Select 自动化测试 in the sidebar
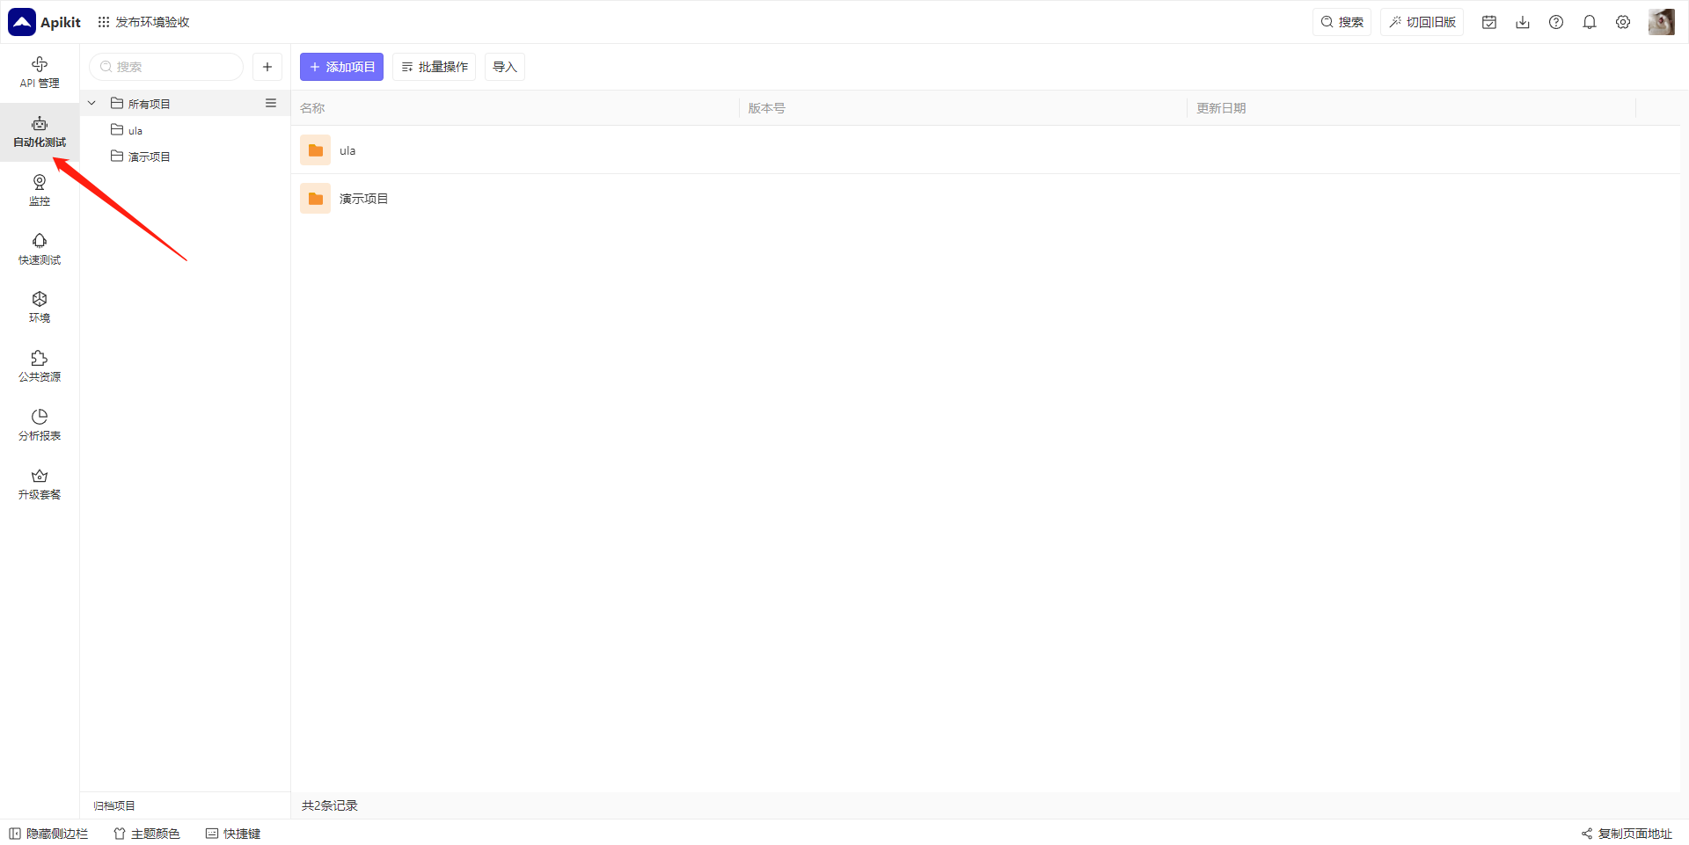Screen dimensions: 1689x845 [x=40, y=132]
